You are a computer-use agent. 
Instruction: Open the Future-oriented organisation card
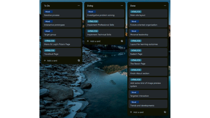(x=148, y=23)
